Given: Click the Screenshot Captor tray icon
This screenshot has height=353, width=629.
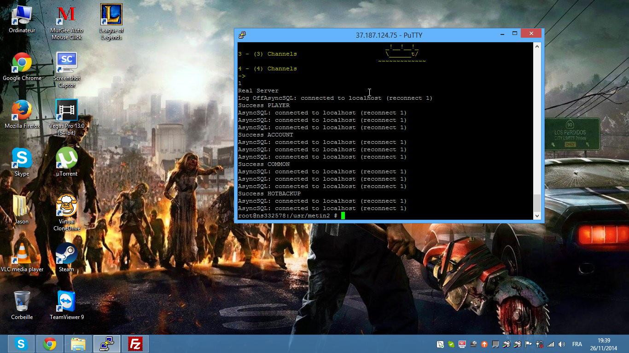Looking at the screenshot, I should 462,344.
